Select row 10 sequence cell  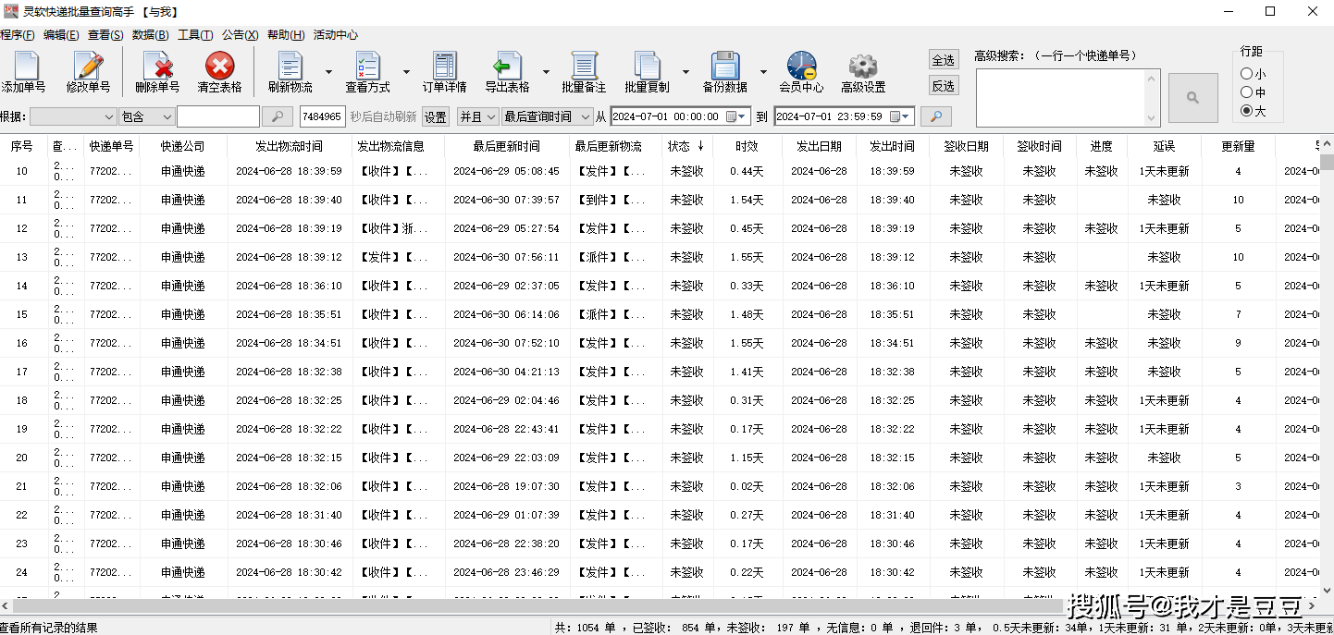22,171
